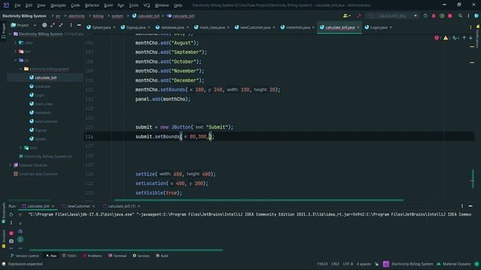Viewport: 481px width, 270px height.
Task: Stop the running application from top toolbar
Action: [450, 16]
